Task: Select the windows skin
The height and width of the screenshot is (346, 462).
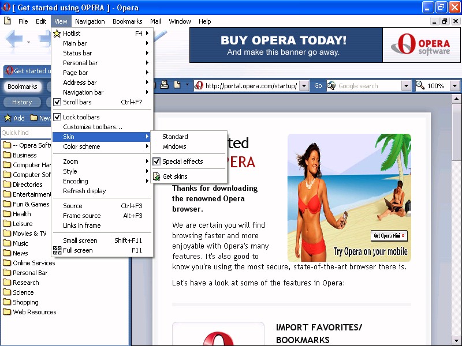Action: pos(189,146)
